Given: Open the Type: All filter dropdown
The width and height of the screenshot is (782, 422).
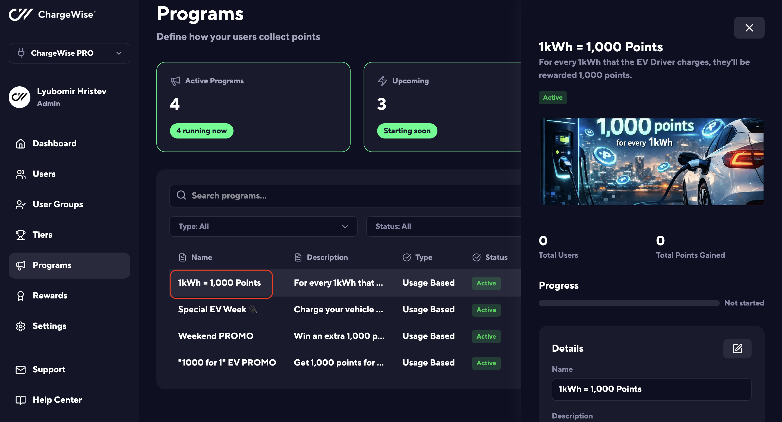Looking at the screenshot, I should point(263,226).
